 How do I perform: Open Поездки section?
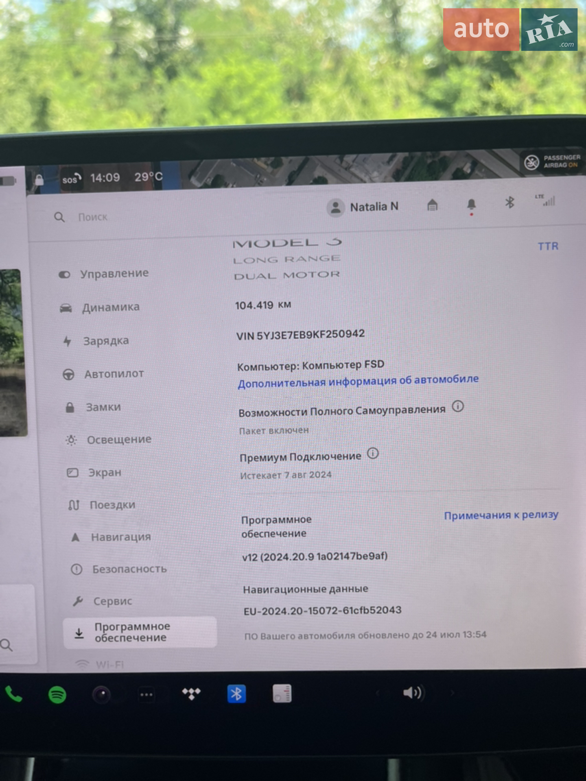102,505
